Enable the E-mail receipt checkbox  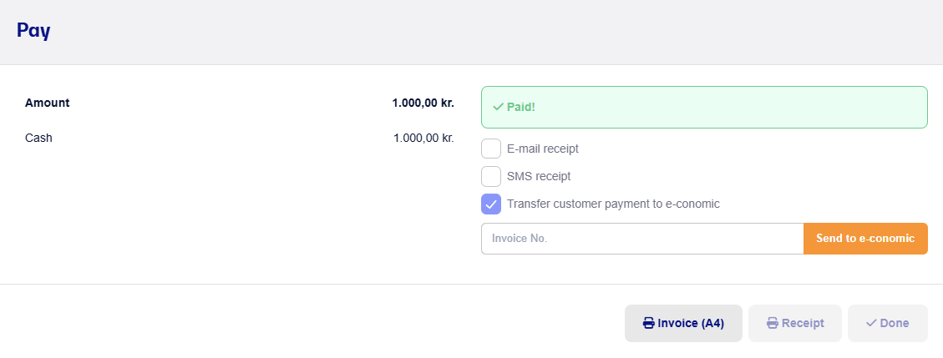click(x=491, y=149)
